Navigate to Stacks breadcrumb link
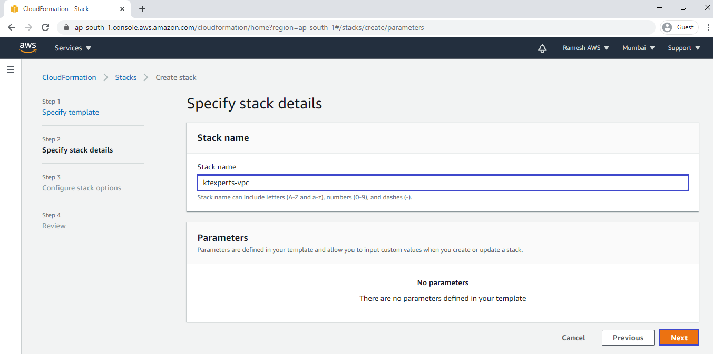The height and width of the screenshot is (354, 713). click(x=126, y=77)
